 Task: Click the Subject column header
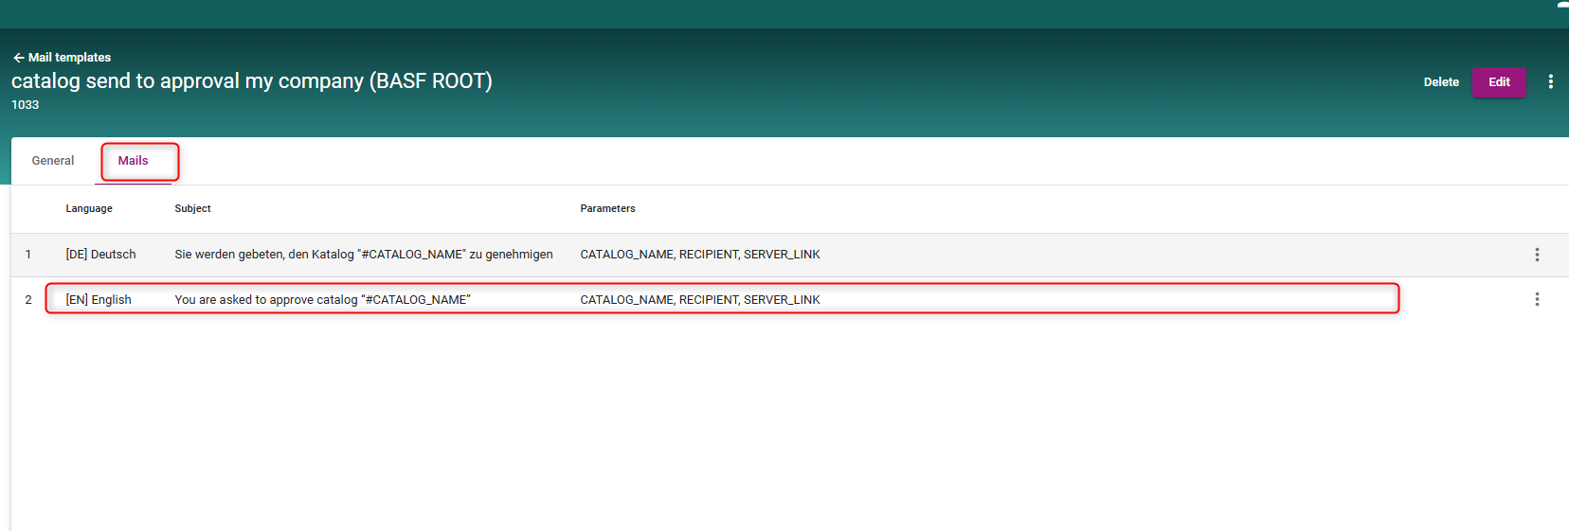tap(192, 209)
